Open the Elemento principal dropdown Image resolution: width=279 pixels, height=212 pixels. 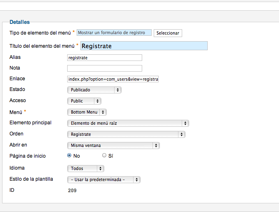[x=128, y=123]
